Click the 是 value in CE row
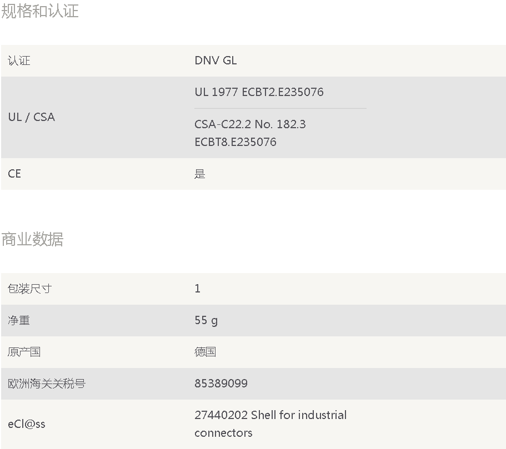This screenshot has width=506, height=449. [200, 174]
